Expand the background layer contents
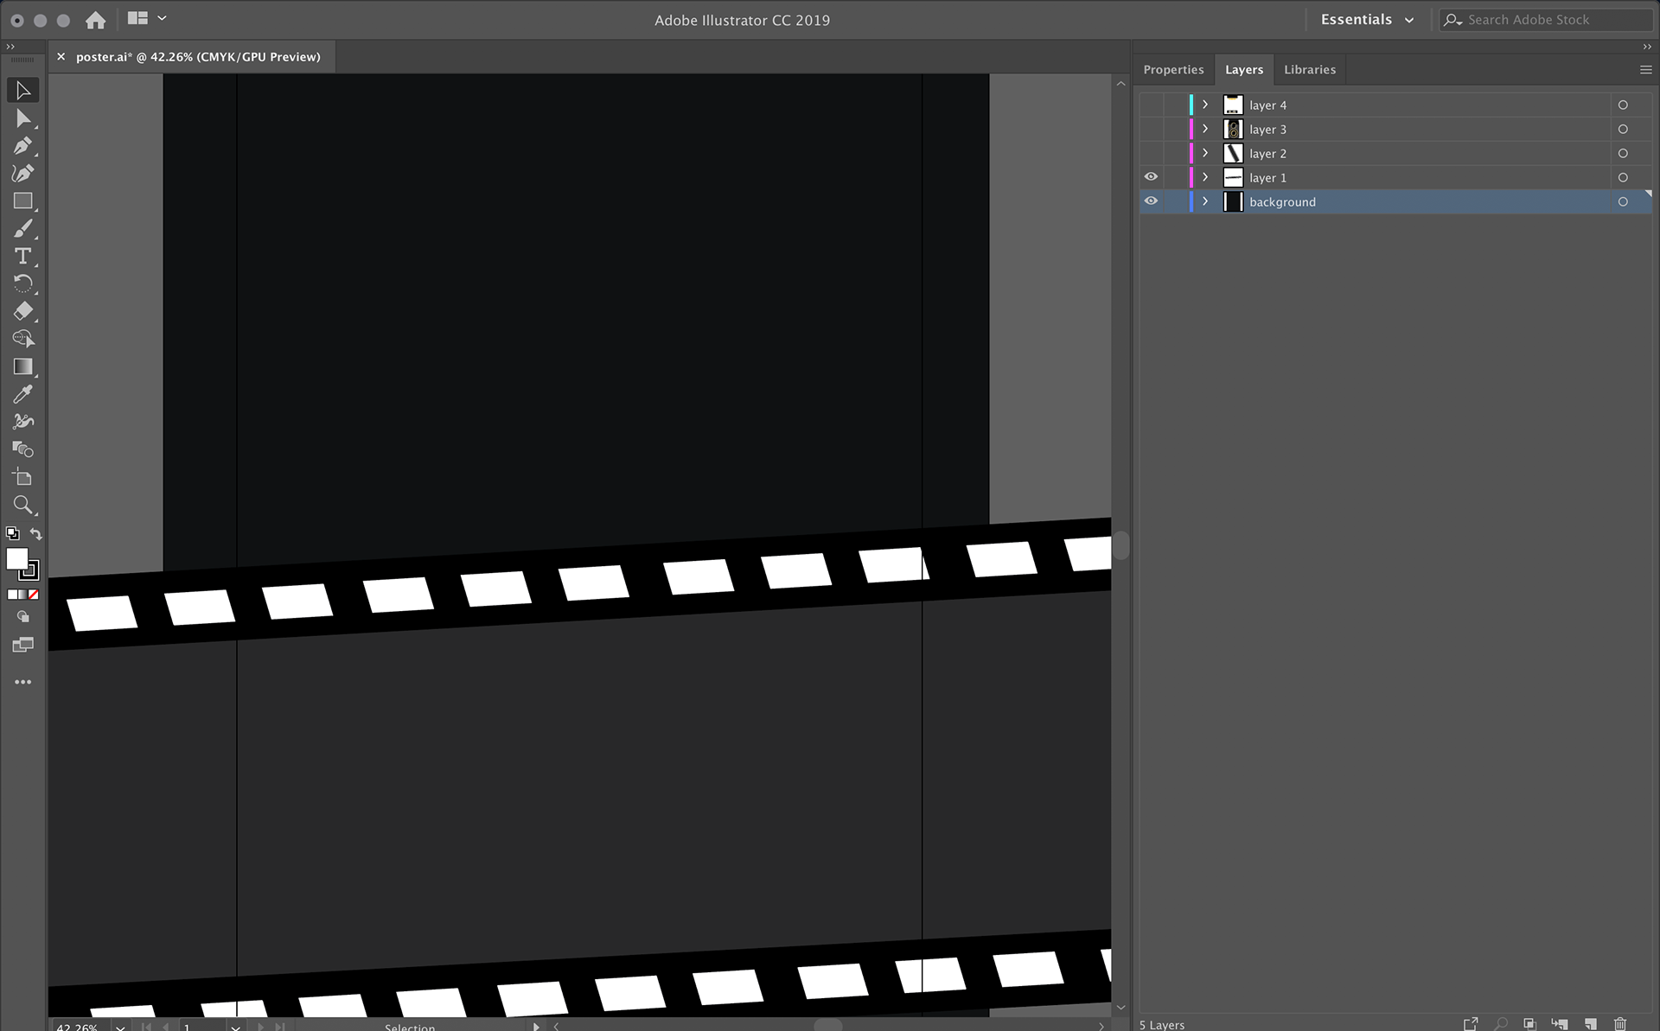Image resolution: width=1660 pixels, height=1031 pixels. tap(1205, 201)
